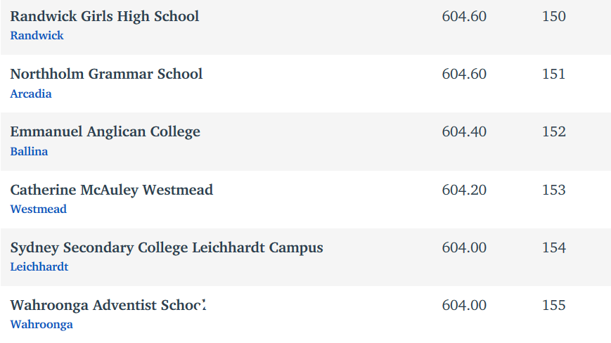
Task: Select Emmanuel Anglican College name
Action: tap(105, 132)
